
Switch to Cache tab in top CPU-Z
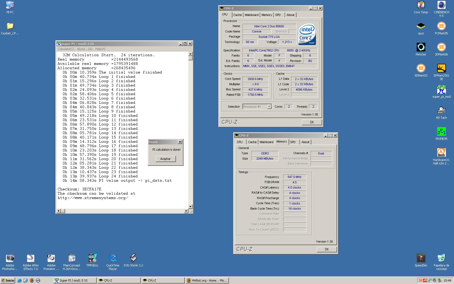(237, 15)
